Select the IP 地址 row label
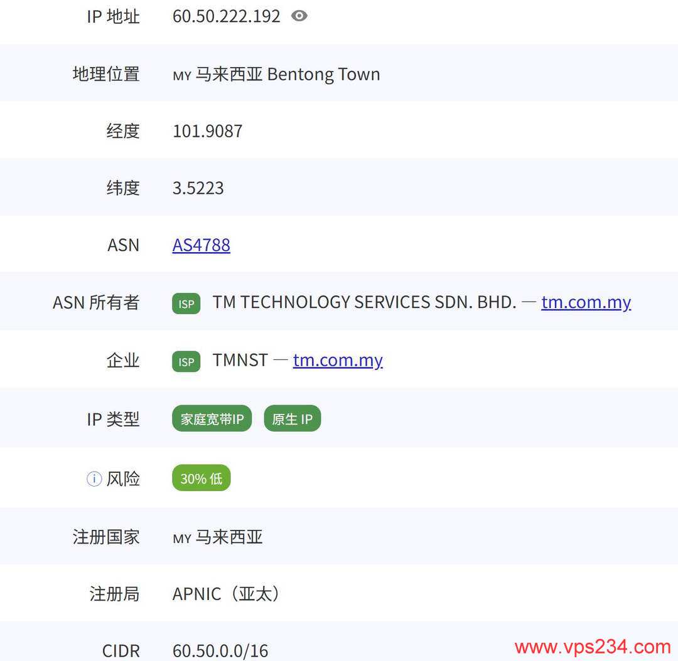This screenshot has height=661, width=678. (114, 16)
